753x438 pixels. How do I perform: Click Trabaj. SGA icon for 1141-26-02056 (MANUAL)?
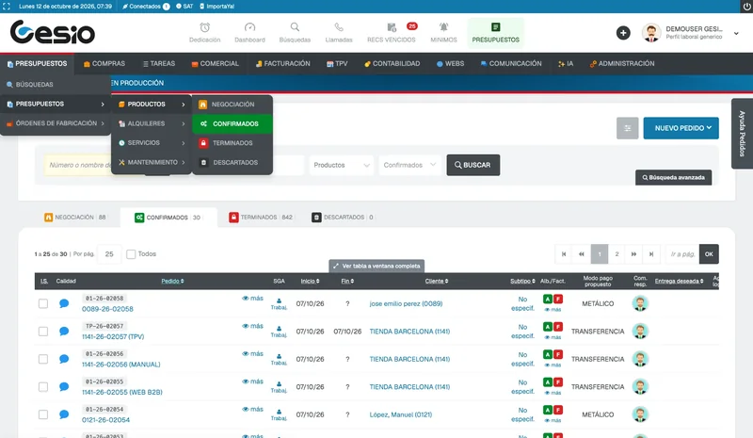pyautogui.click(x=279, y=359)
